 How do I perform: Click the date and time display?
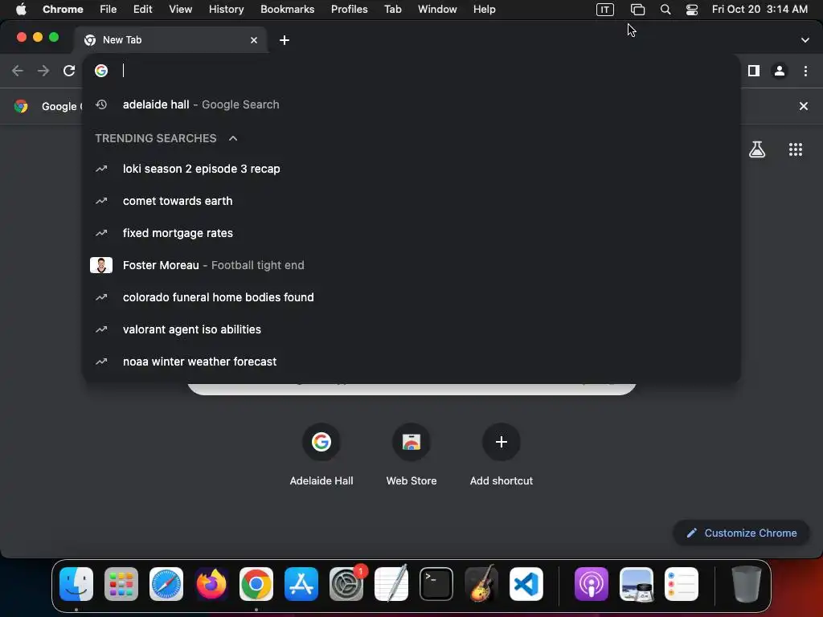click(x=760, y=9)
